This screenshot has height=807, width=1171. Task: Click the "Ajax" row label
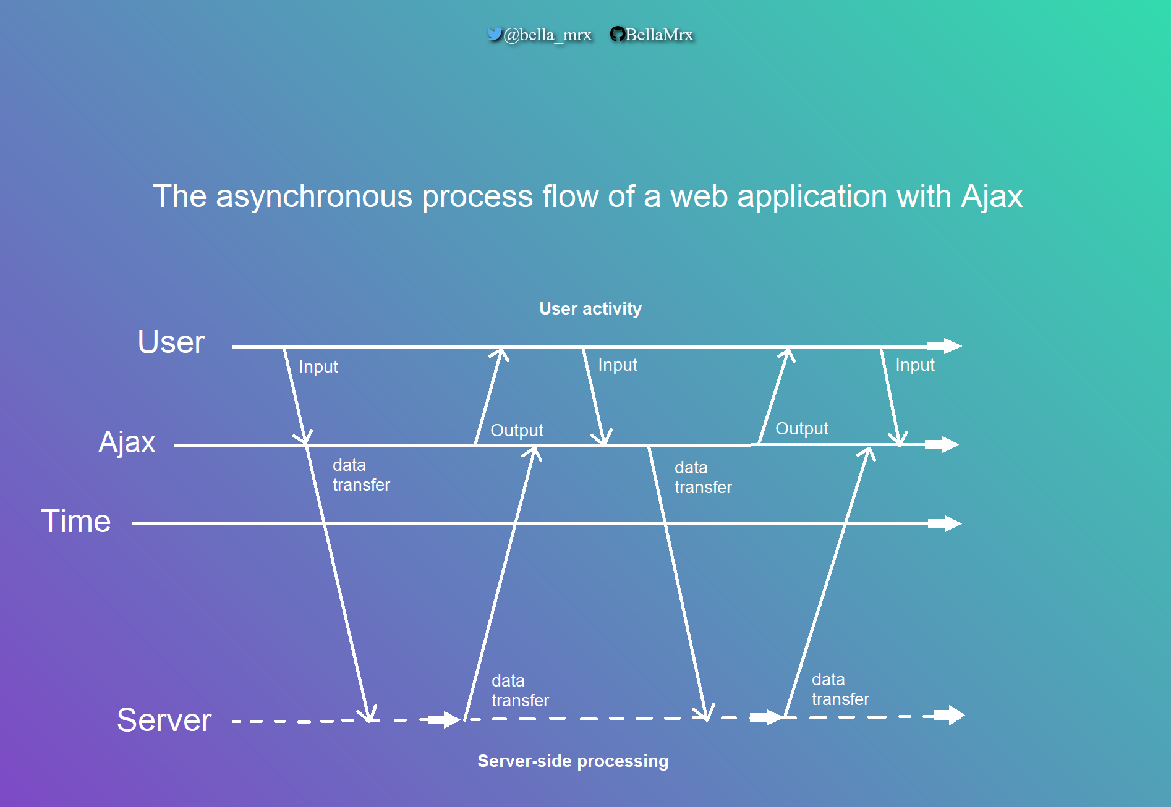pos(127,442)
